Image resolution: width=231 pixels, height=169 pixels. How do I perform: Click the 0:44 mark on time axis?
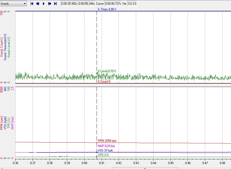click(153, 163)
